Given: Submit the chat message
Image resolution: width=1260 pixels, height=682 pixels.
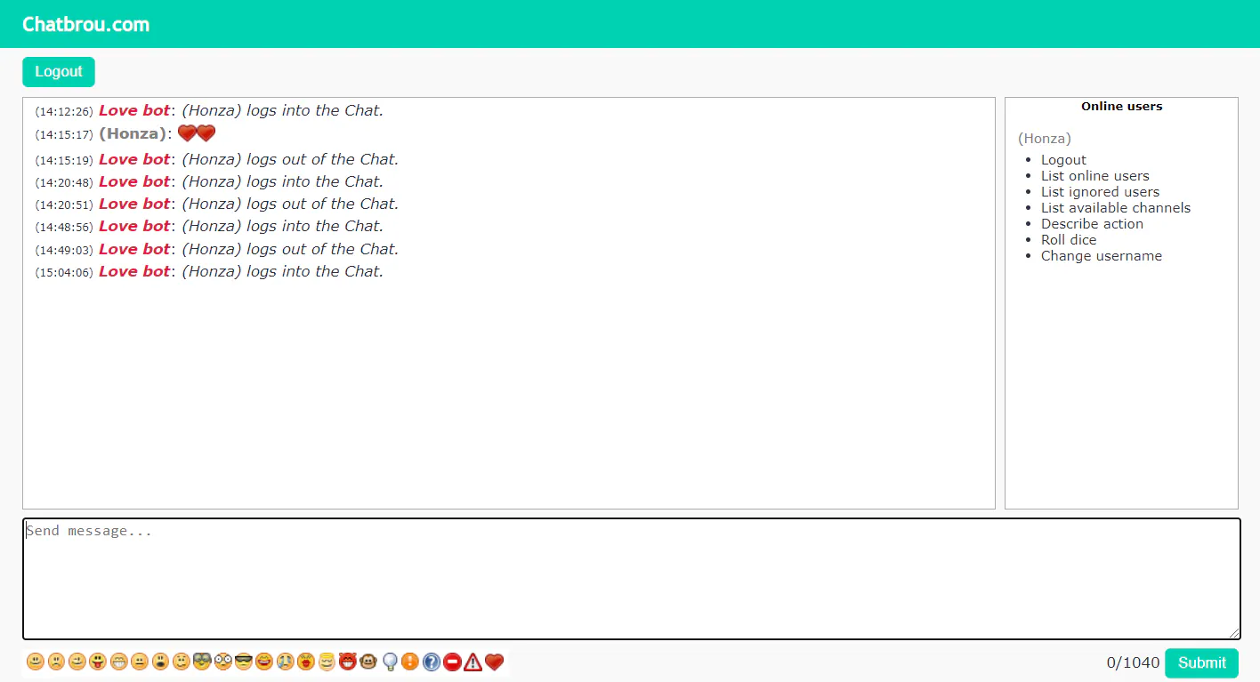Looking at the screenshot, I should 1201,662.
